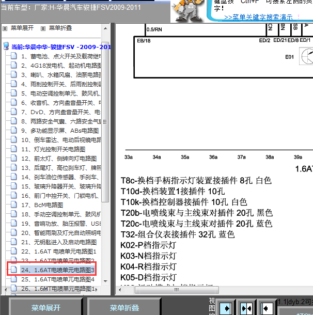Screen dimensions: 313x315
Task: Click the EB/18 connector label in diagram
Action: [x=144, y=41]
